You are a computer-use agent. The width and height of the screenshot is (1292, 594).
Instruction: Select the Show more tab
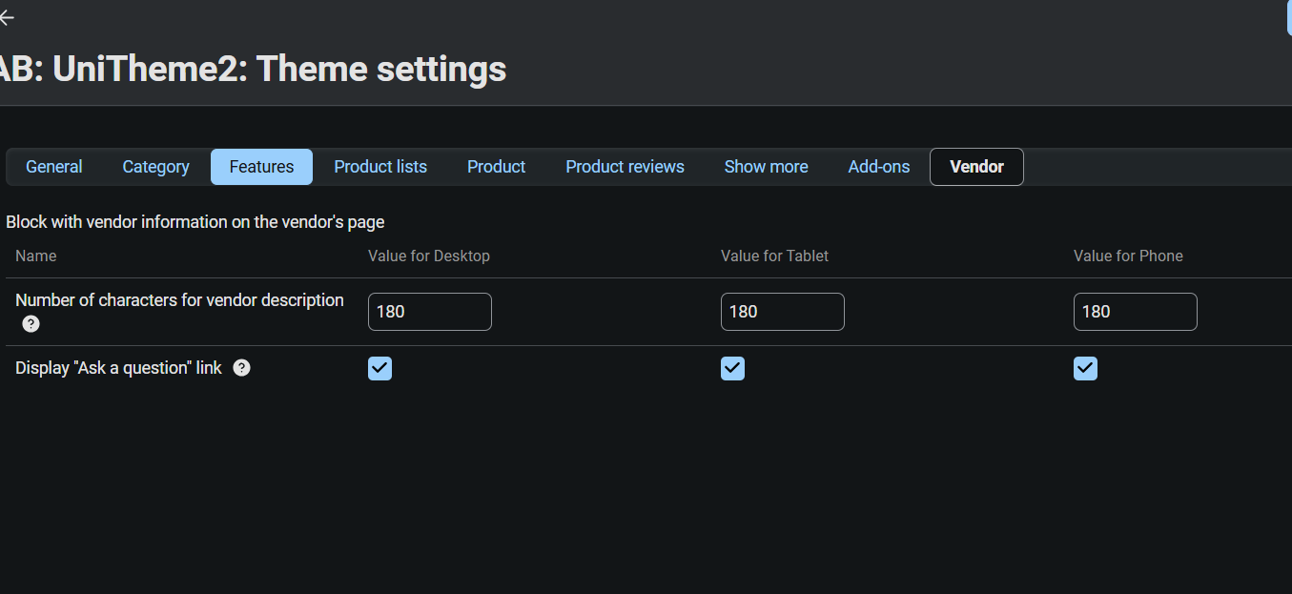tap(766, 167)
